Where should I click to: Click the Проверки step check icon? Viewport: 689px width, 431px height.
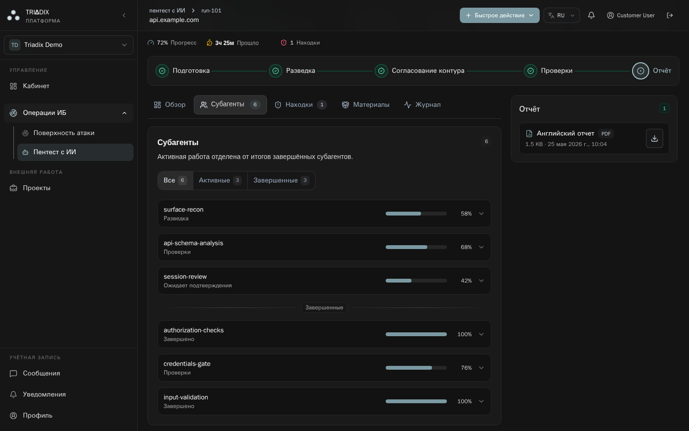[531, 71]
